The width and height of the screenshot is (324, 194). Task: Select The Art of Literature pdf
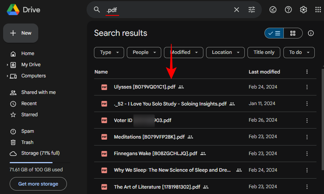coord(157,187)
